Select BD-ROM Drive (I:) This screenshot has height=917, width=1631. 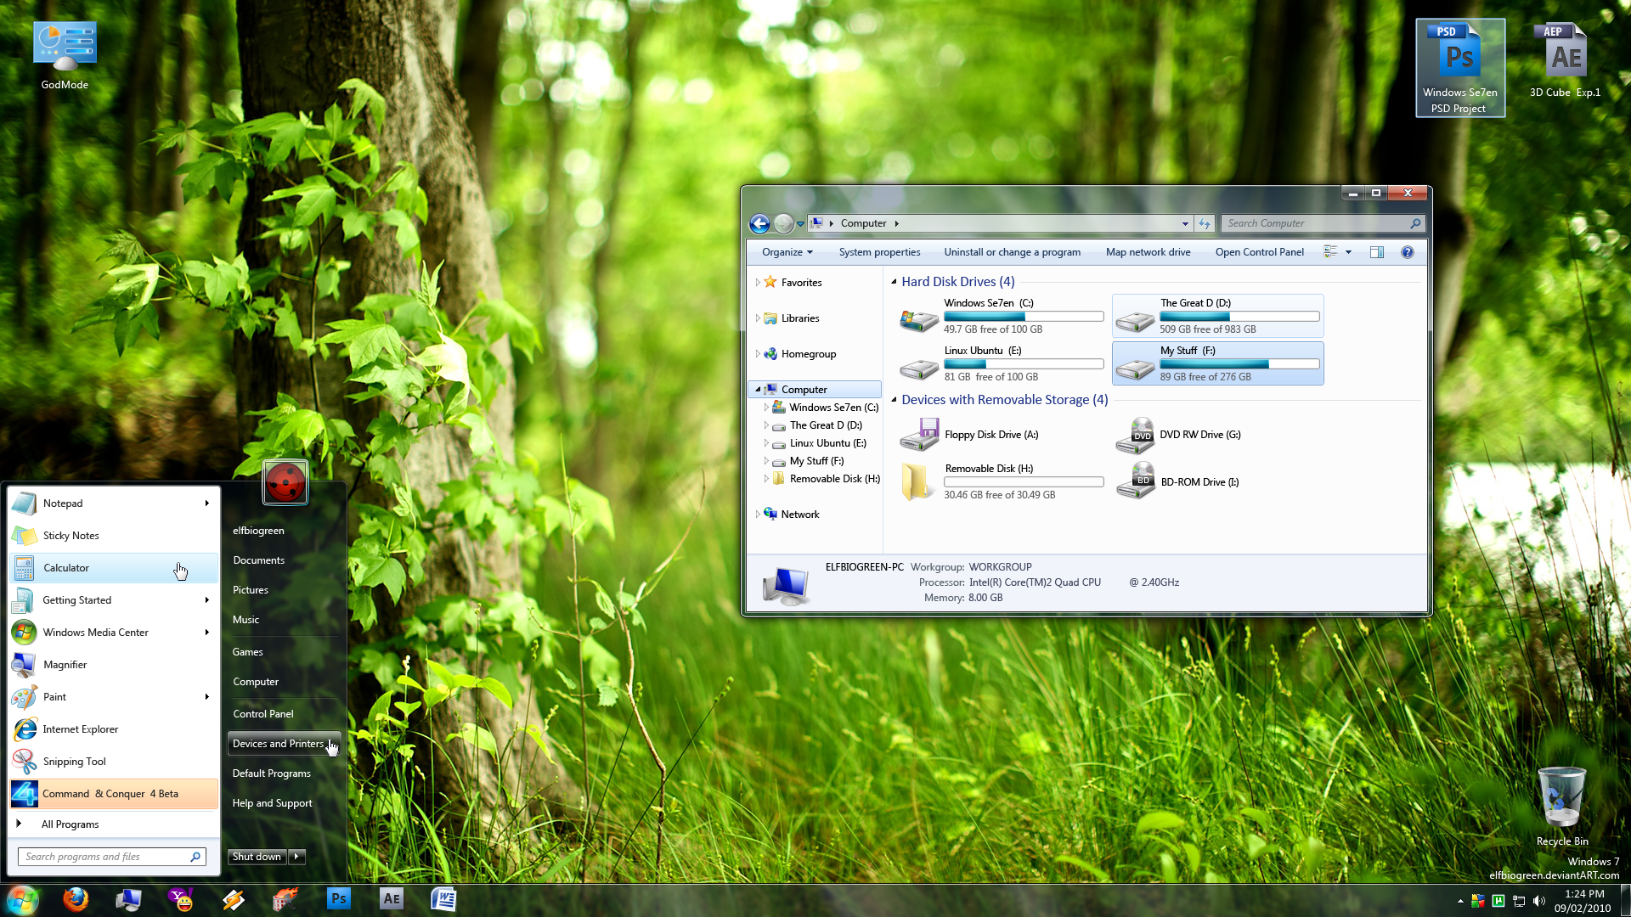tap(1177, 481)
